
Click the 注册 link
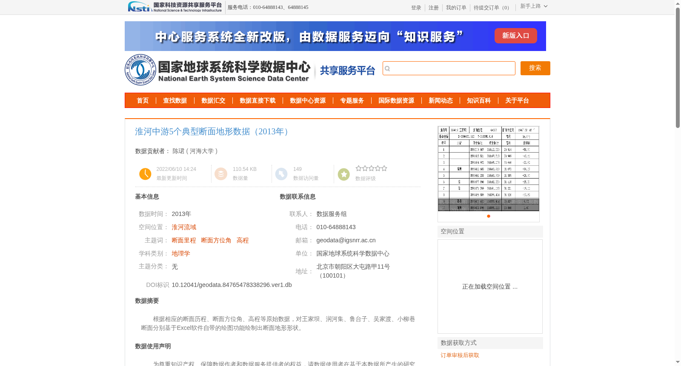click(434, 8)
